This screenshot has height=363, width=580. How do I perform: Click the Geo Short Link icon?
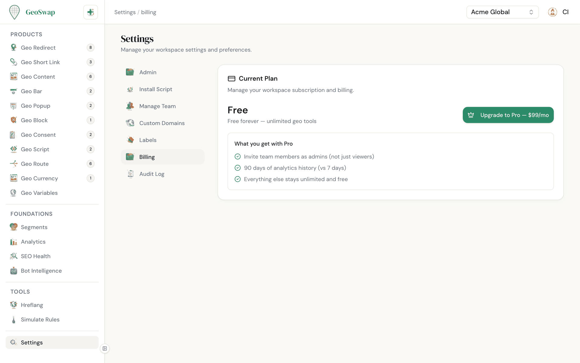pos(13,62)
